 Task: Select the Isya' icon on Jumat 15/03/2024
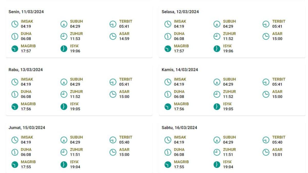64,165
